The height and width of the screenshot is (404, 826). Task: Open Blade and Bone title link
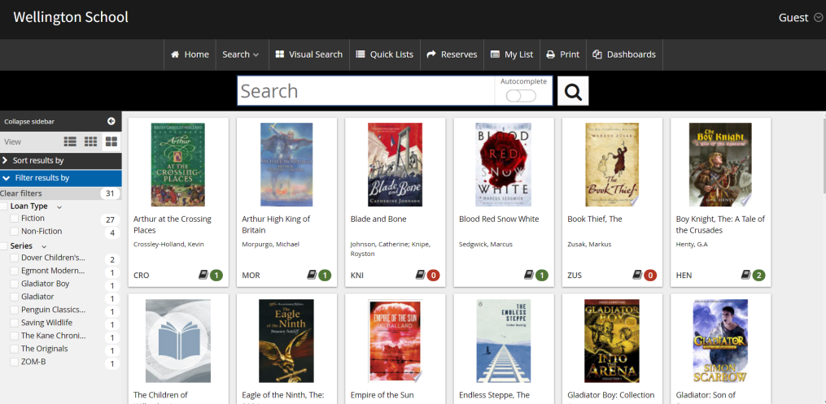(378, 219)
